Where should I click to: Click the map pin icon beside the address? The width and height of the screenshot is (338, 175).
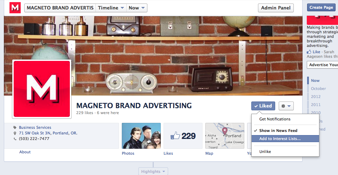coord(15,133)
